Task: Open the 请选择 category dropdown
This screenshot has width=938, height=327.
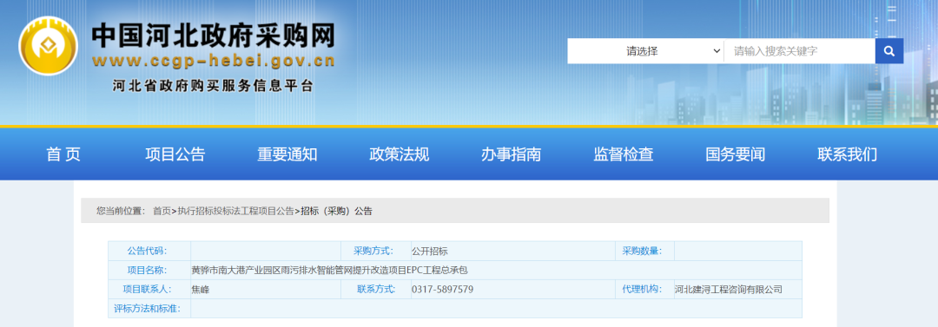Action: tap(645, 51)
